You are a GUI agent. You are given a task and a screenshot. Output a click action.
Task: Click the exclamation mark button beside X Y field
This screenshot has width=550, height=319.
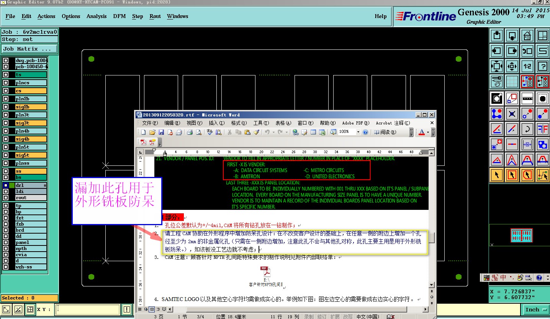[127, 309]
